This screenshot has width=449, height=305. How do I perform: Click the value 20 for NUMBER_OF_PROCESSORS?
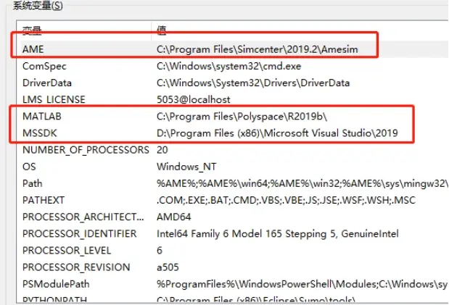coord(162,150)
